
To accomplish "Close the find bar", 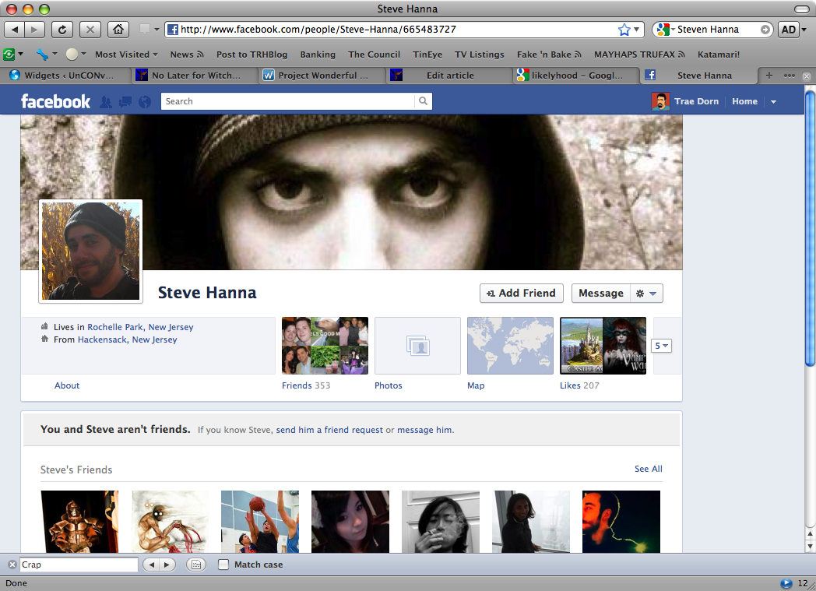I will tap(12, 565).
